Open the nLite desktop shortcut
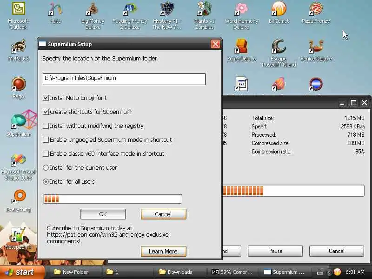The width and height of the screenshot is (372, 279). (x=55, y=13)
